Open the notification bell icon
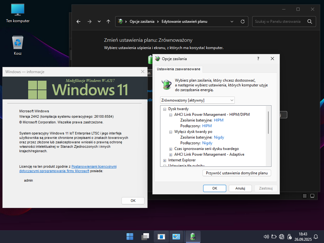This screenshot has width=324, height=243. coord(315,236)
